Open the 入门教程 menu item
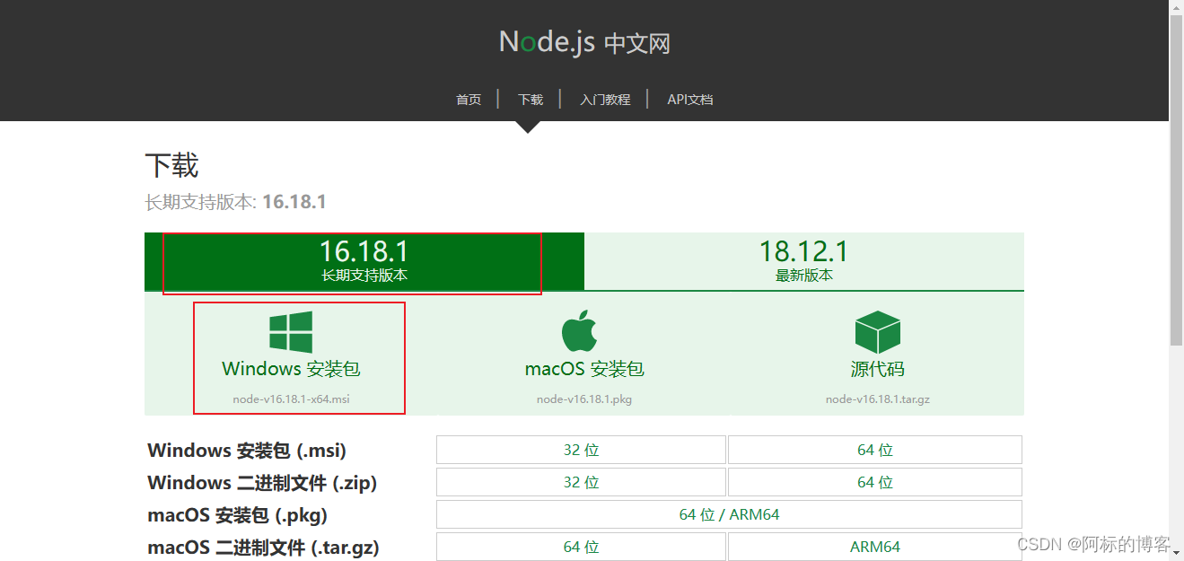1184x561 pixels. click(x=605, y=99)
